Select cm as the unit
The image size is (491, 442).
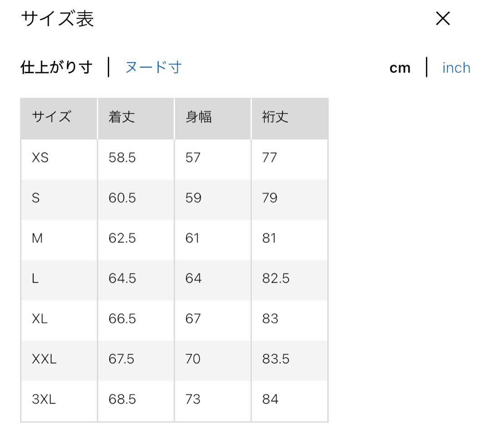click(x=400, y=68)
